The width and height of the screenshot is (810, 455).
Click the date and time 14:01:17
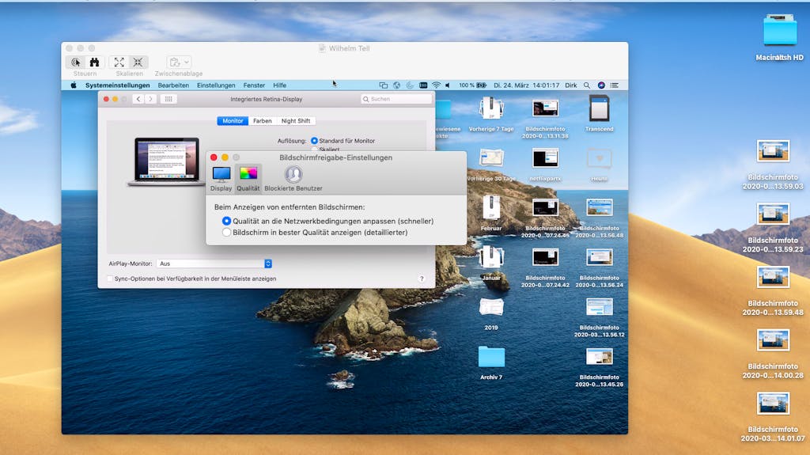tap(526, 85)
